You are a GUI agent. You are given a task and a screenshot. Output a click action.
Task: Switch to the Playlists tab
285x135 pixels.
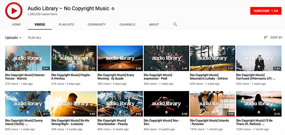66,25
